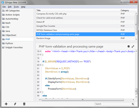Toggle the fold marker at line 77

41,55
